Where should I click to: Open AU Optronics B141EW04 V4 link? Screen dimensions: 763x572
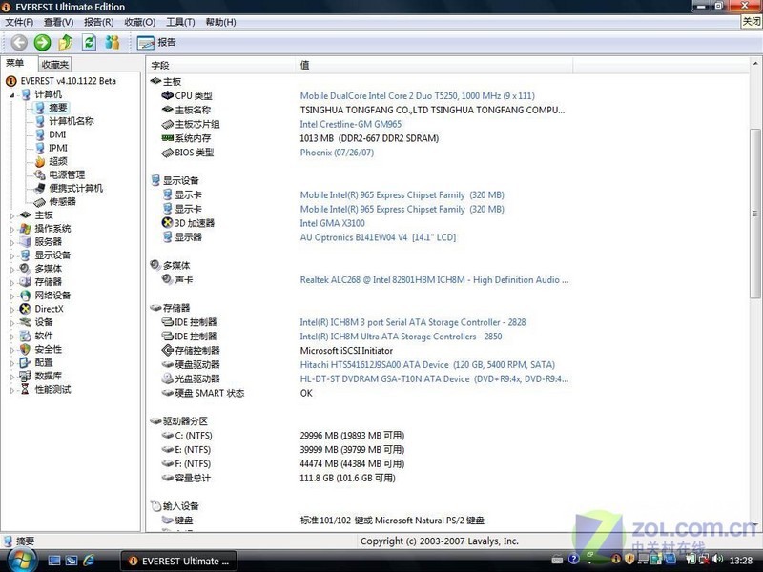click(378, 237)
